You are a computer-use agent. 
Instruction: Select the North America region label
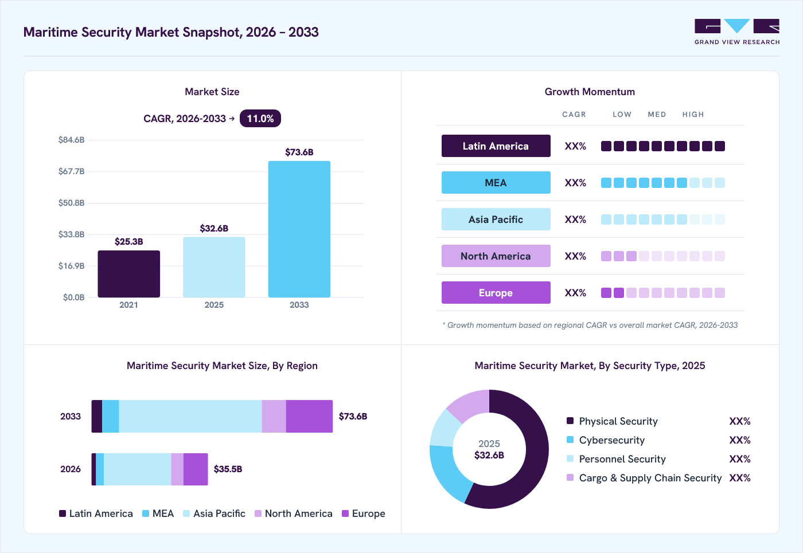[x=496, y=256]
